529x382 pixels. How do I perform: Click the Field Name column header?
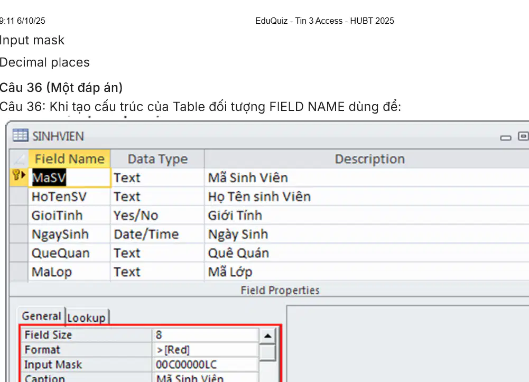(70, 159)
